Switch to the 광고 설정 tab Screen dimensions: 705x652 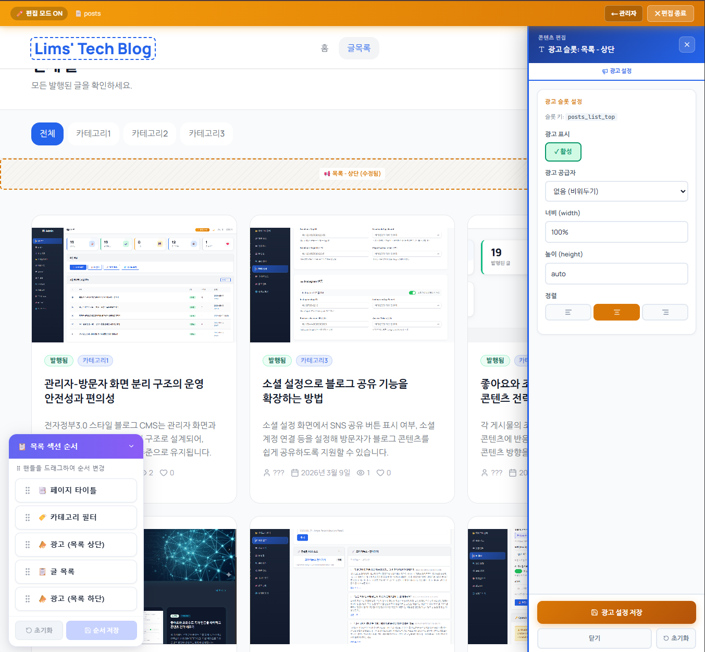click(616, 71)
